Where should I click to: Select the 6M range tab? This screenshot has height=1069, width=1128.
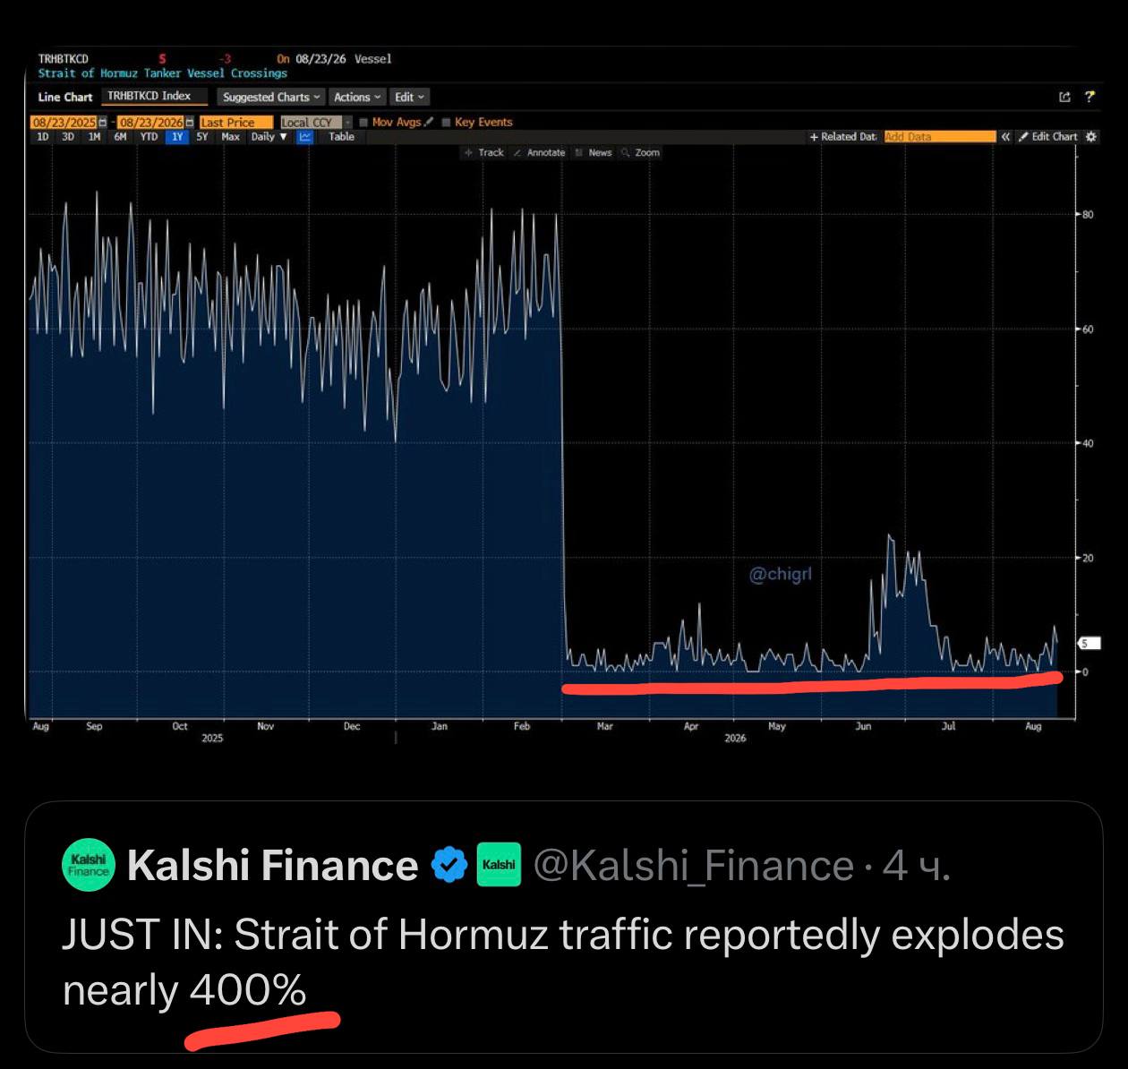point(120,137)
